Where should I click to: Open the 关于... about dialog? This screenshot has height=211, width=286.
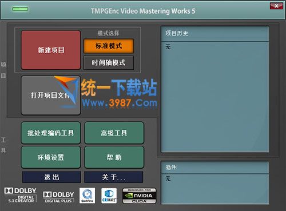(113, 177)
